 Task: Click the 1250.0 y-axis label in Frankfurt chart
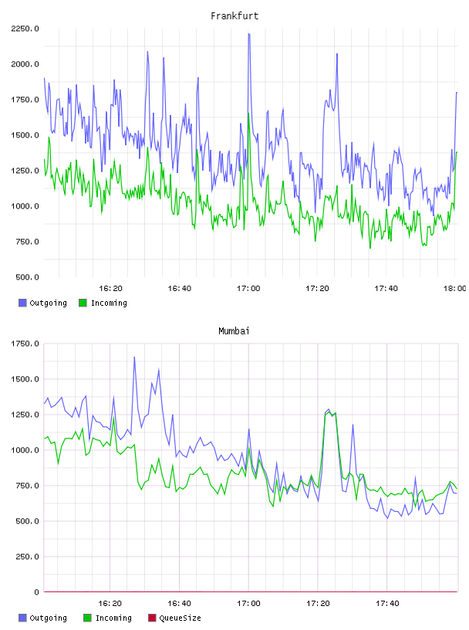(25, 171)
